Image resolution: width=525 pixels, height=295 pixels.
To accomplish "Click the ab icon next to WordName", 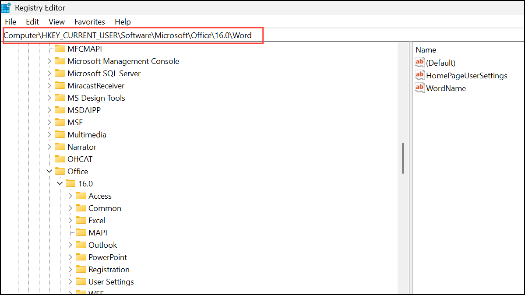I will [419, 88].
